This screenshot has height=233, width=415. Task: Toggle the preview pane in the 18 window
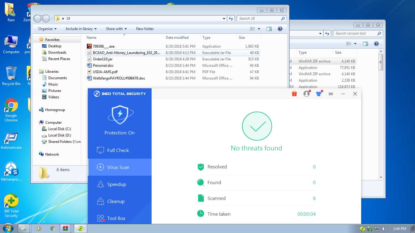click(x=269, y=29)
